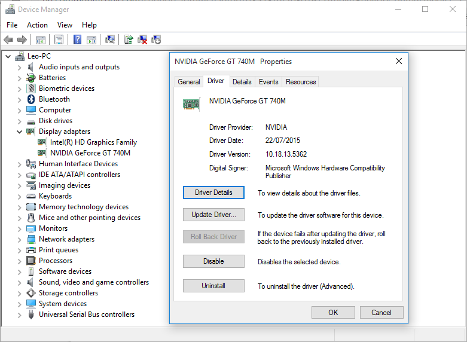The height and width of the screenshot is (342, 467).
Task: Click the Keyboards category icon
Action: (31, 196)
